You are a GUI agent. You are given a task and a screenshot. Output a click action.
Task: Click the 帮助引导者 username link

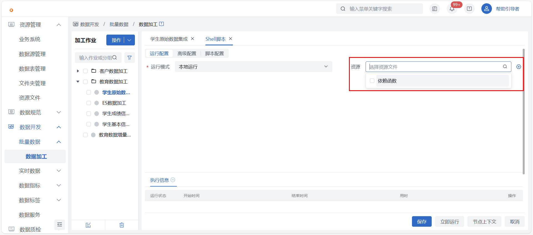click(x=507, y=9)
